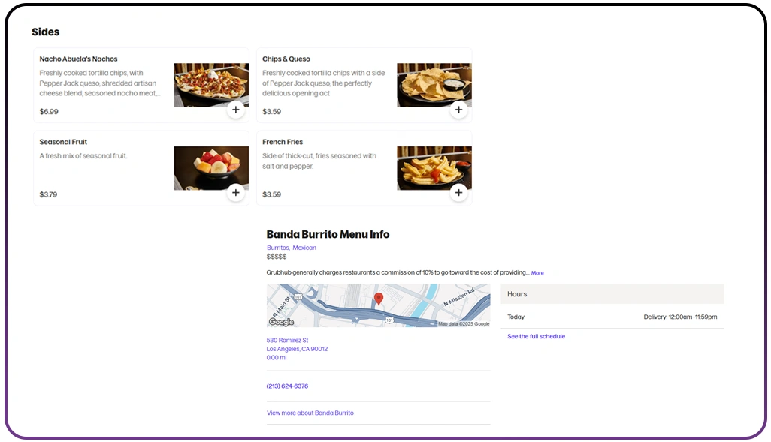Open the Hours panel header
This screenshot has width=771, height=442.
tap(517, 294)
